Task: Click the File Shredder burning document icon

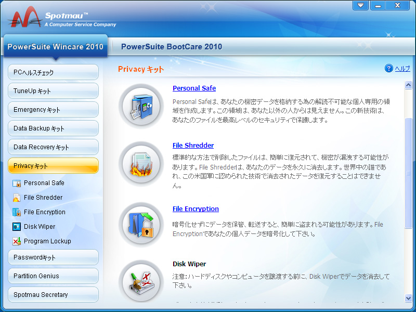Action: (x=141, y=164)
